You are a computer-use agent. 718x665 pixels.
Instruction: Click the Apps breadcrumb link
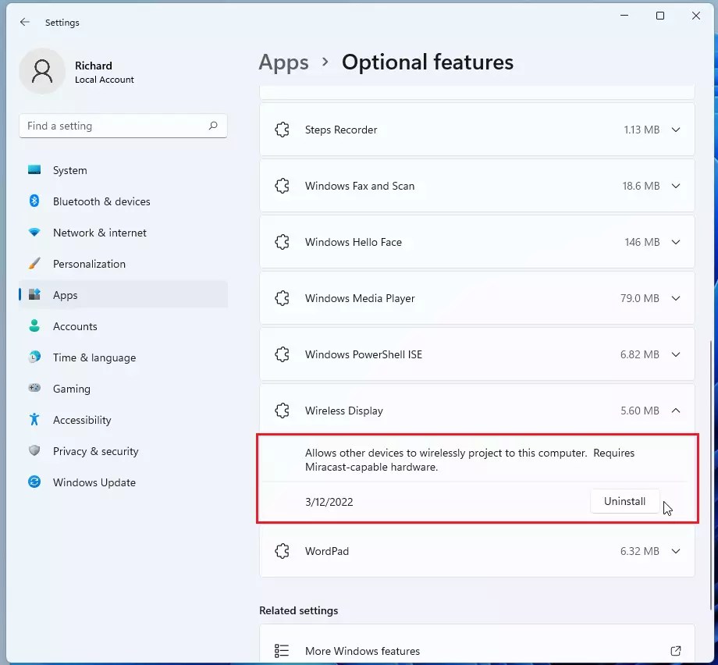283,62
